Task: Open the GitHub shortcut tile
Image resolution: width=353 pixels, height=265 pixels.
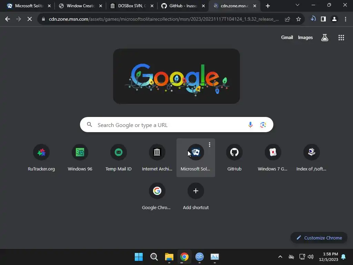Action: [234, 158]
